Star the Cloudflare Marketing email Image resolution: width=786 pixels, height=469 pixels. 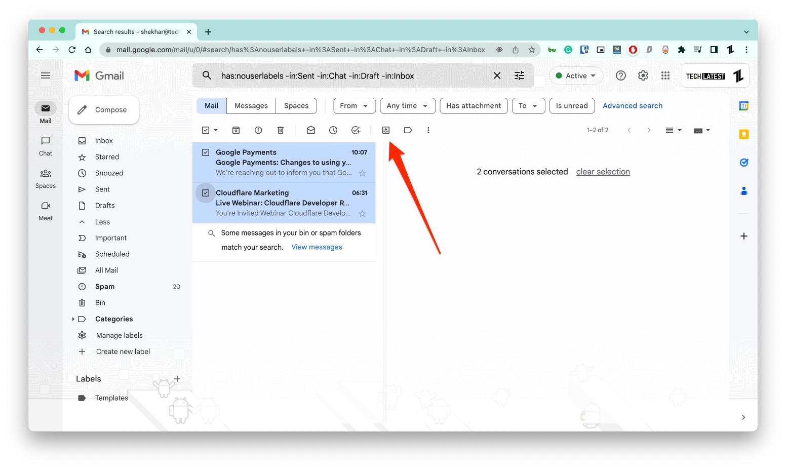363,214
